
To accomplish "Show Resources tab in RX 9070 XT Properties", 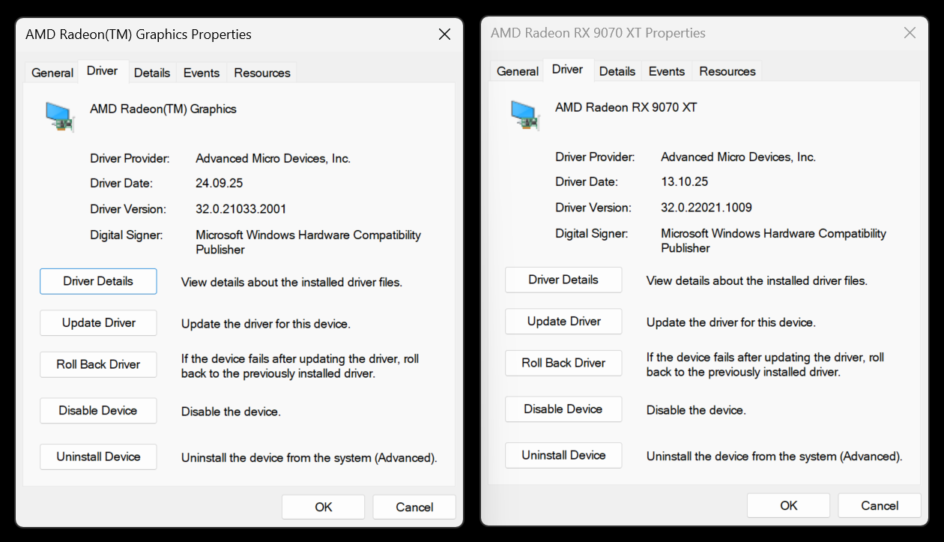I will (x=727, y=71).
